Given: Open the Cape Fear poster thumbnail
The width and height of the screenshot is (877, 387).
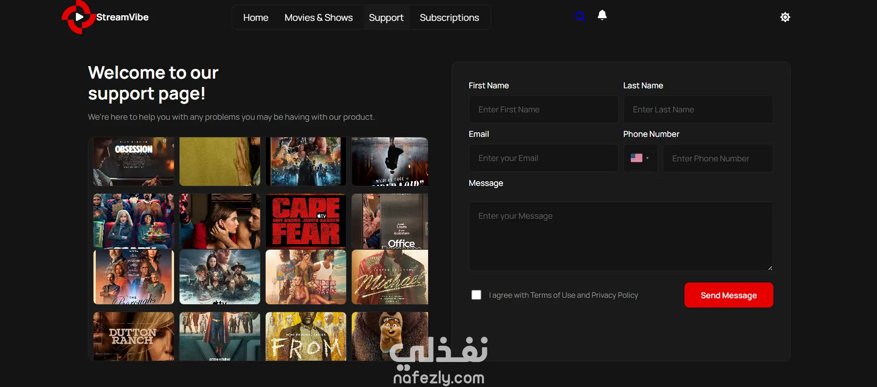Looking at the screenshot, I should [x=306, y=221].
